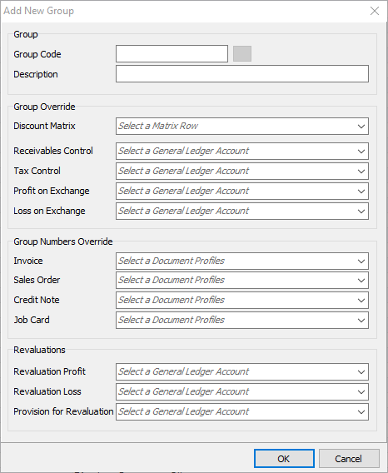Close the Add New Group dialog
This screenshot has height=473, width=388.
375,11
